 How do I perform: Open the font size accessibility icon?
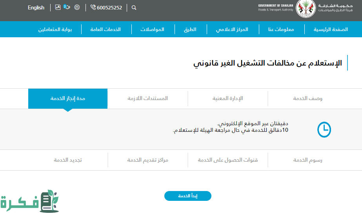tap(58, 7)
